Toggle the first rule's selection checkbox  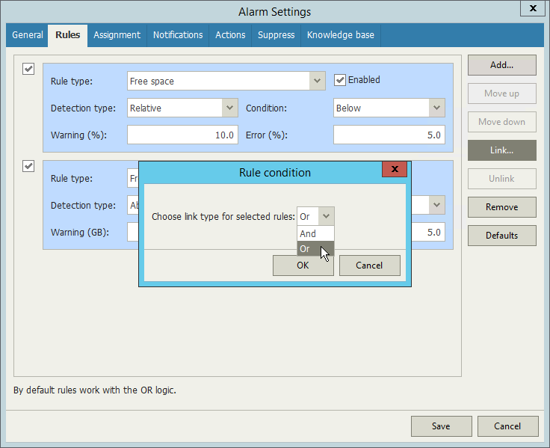coord(28,69)
